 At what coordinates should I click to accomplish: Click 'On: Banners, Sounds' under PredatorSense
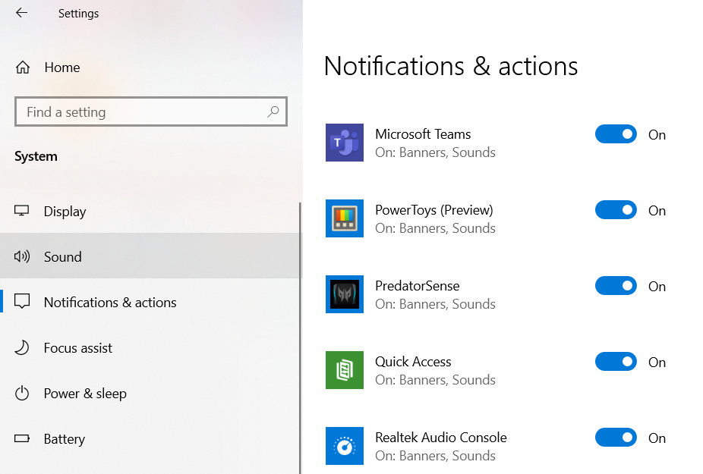click(435, 304)
